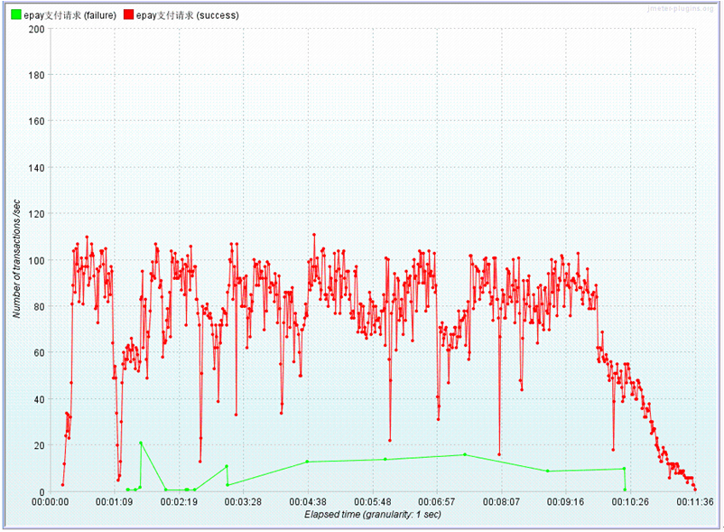Click the y-axis label 100

pyautogui.click(x=36, y=260)
